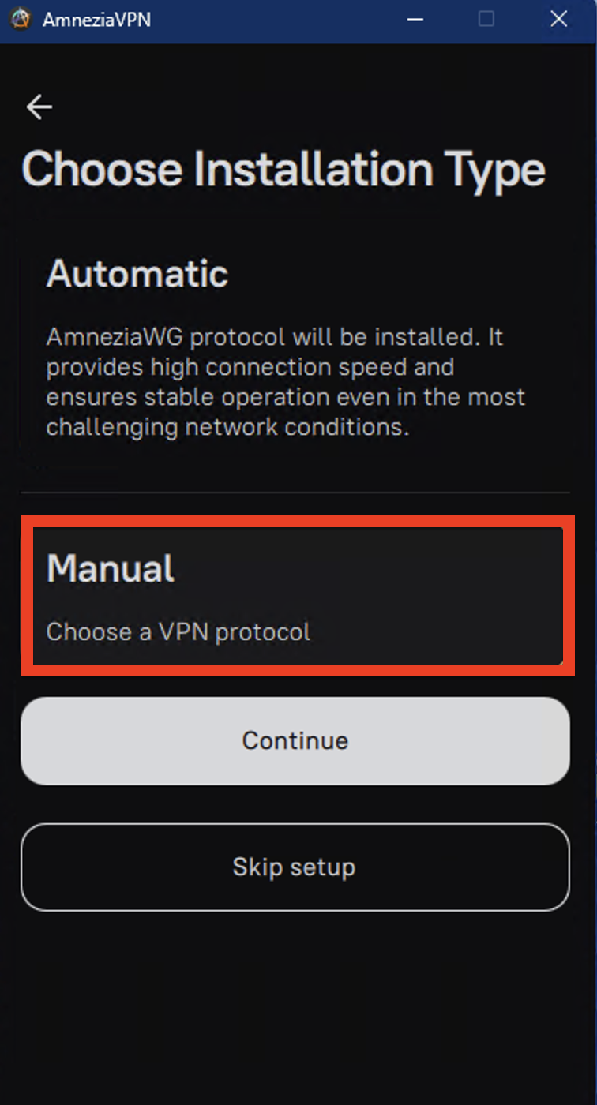
Task: Select the Automatic installation heading
Action: point(137,275)
